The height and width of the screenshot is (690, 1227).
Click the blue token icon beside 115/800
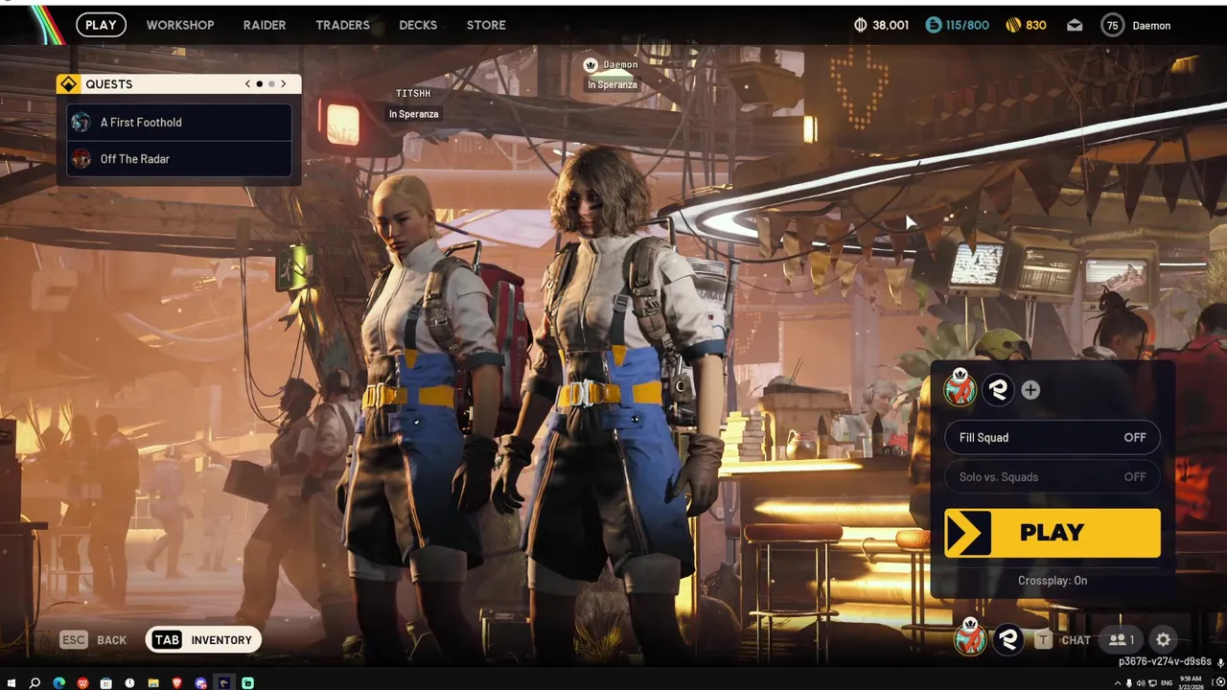coord(934,25)
